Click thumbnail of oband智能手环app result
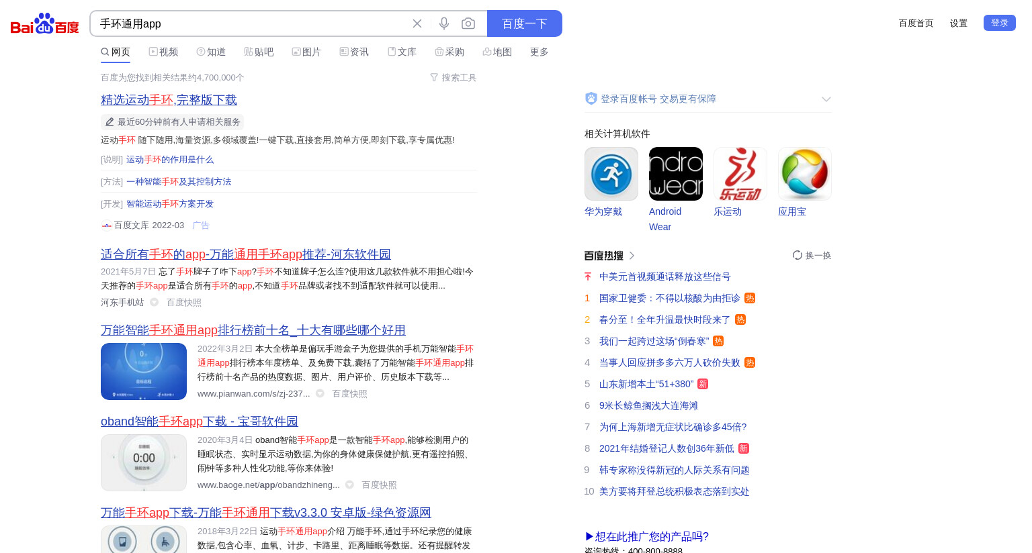 click(144, 462)
